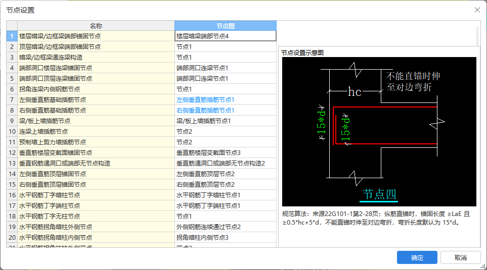
Task: Open the 右侧垂直筋插筋节点1 link
Action: pos(205,111)
